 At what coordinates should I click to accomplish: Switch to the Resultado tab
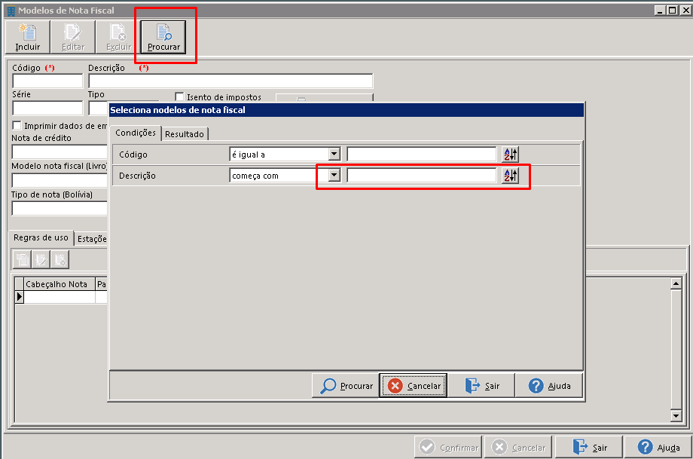(185, 134)
